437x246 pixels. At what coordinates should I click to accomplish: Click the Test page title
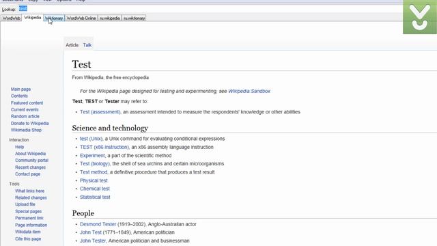81,64
